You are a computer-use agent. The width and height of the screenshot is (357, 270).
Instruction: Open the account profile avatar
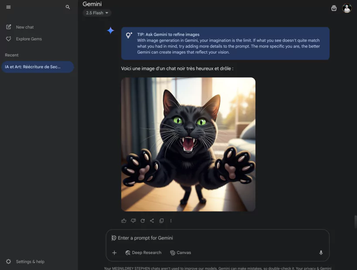point(347,8)
